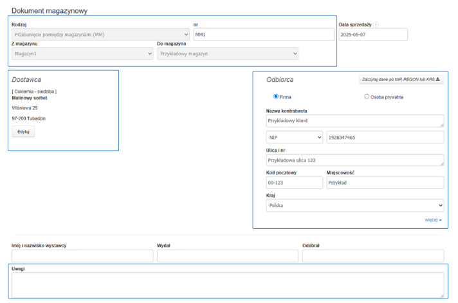The width and height of the screenshot is (458, 303).
Task: Select the Osoba prywatna radio button
Action: [367, 96]
